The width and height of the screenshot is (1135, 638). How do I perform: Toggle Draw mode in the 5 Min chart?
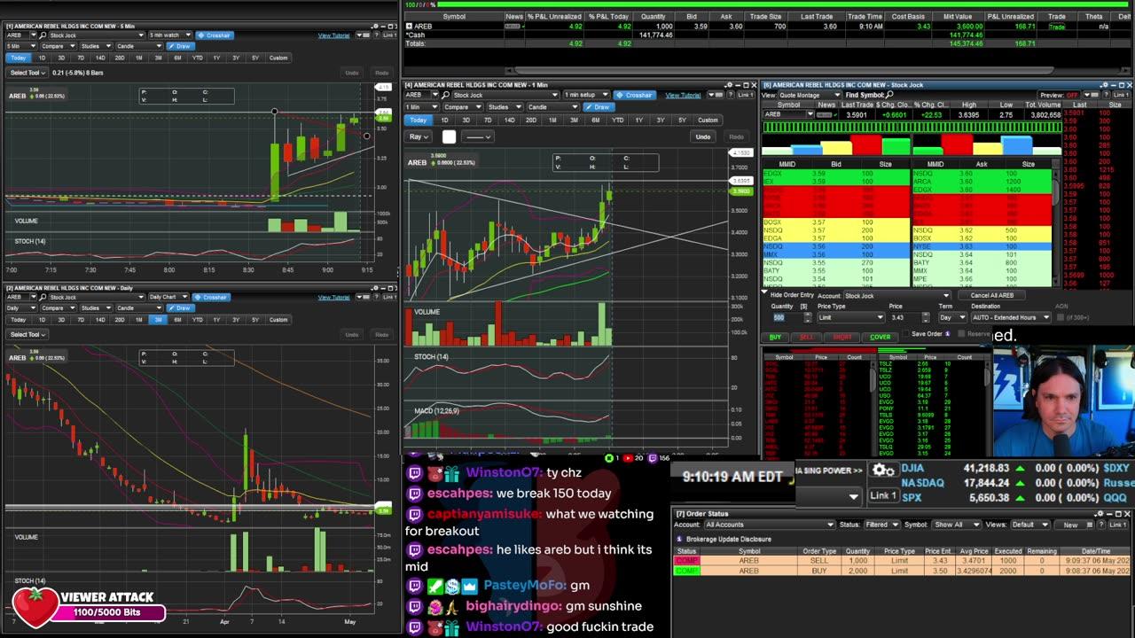pos(180,46)
